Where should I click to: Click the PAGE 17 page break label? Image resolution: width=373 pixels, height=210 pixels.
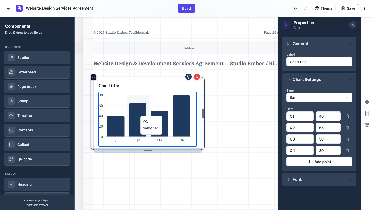pos(189,48)
